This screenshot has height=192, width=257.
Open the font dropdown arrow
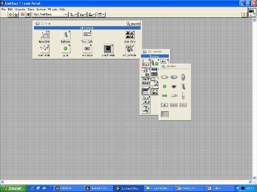66,15
